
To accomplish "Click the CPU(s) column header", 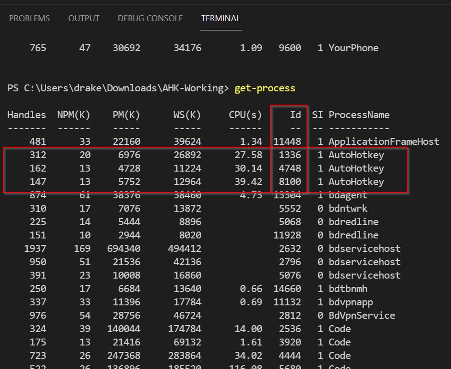I will coord(245,115).
